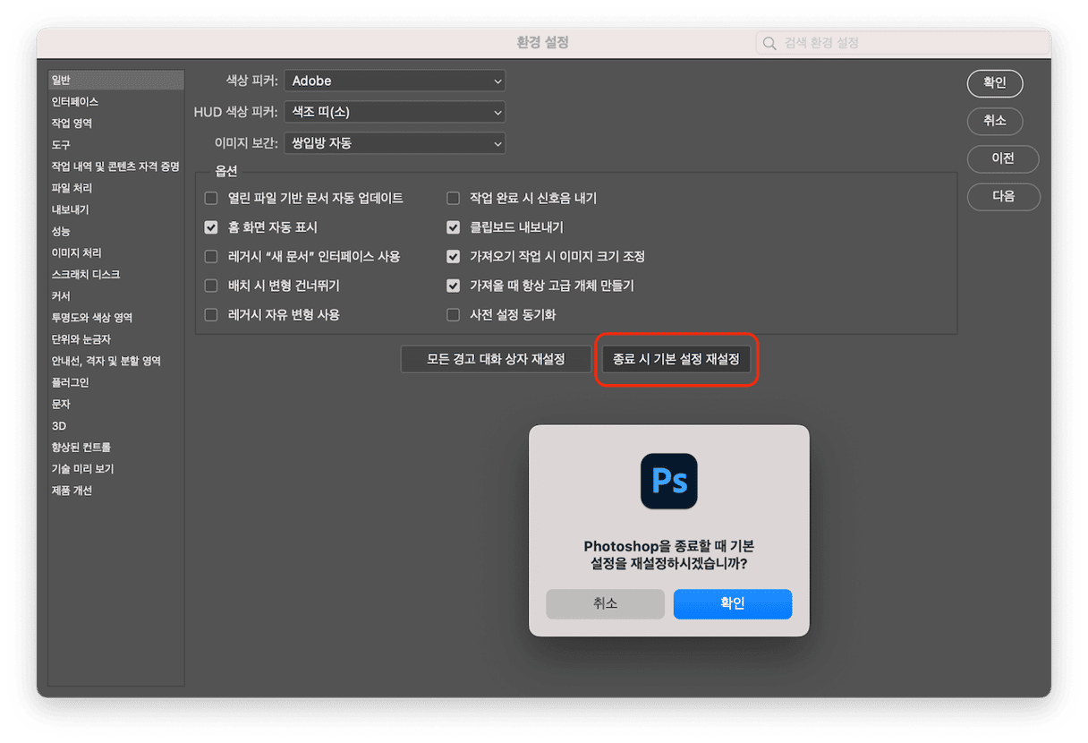Open the 색상 피커 dropdown
The height and width of the screenshot is (743, 1088).
pyautogui.click(x=395, y=81)
